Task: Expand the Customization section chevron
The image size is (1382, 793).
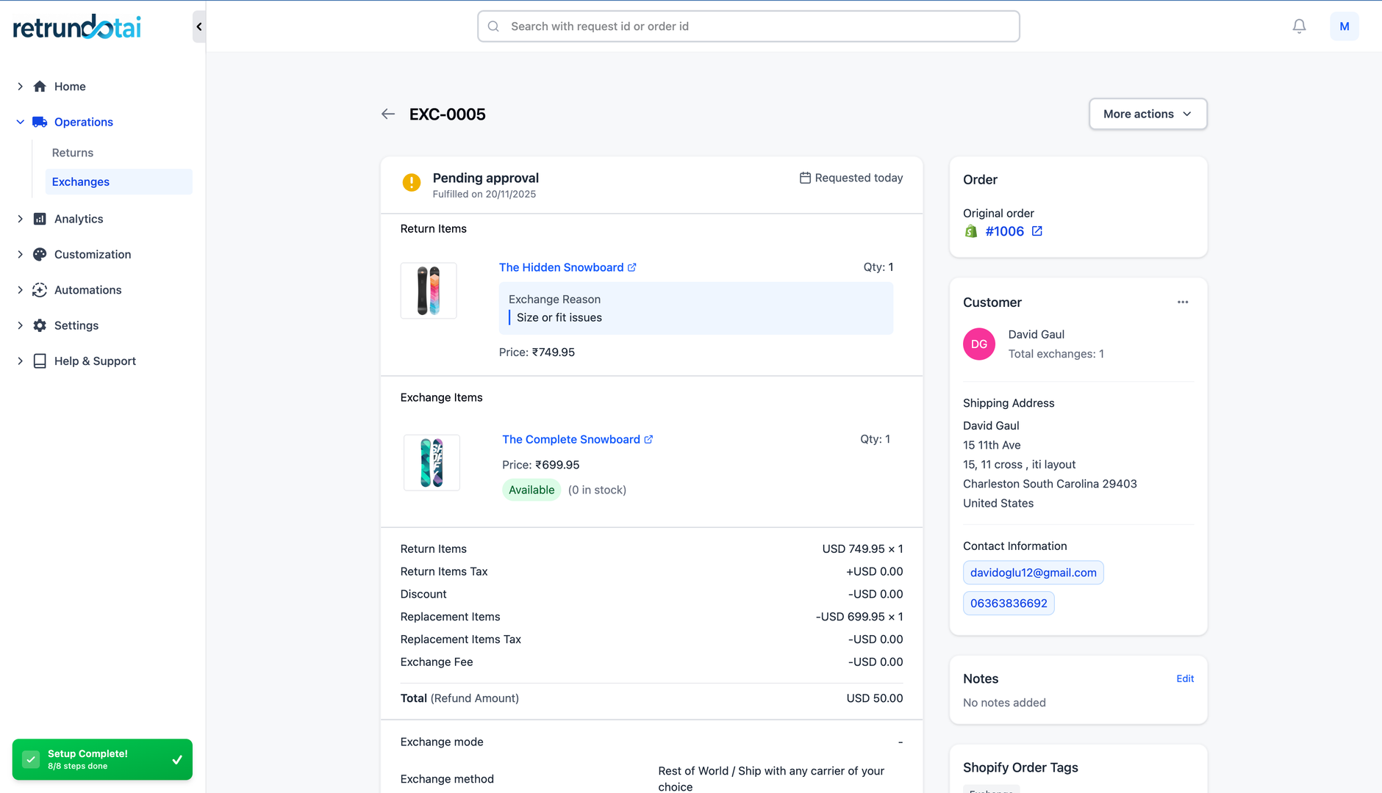Action: point(20,255)
